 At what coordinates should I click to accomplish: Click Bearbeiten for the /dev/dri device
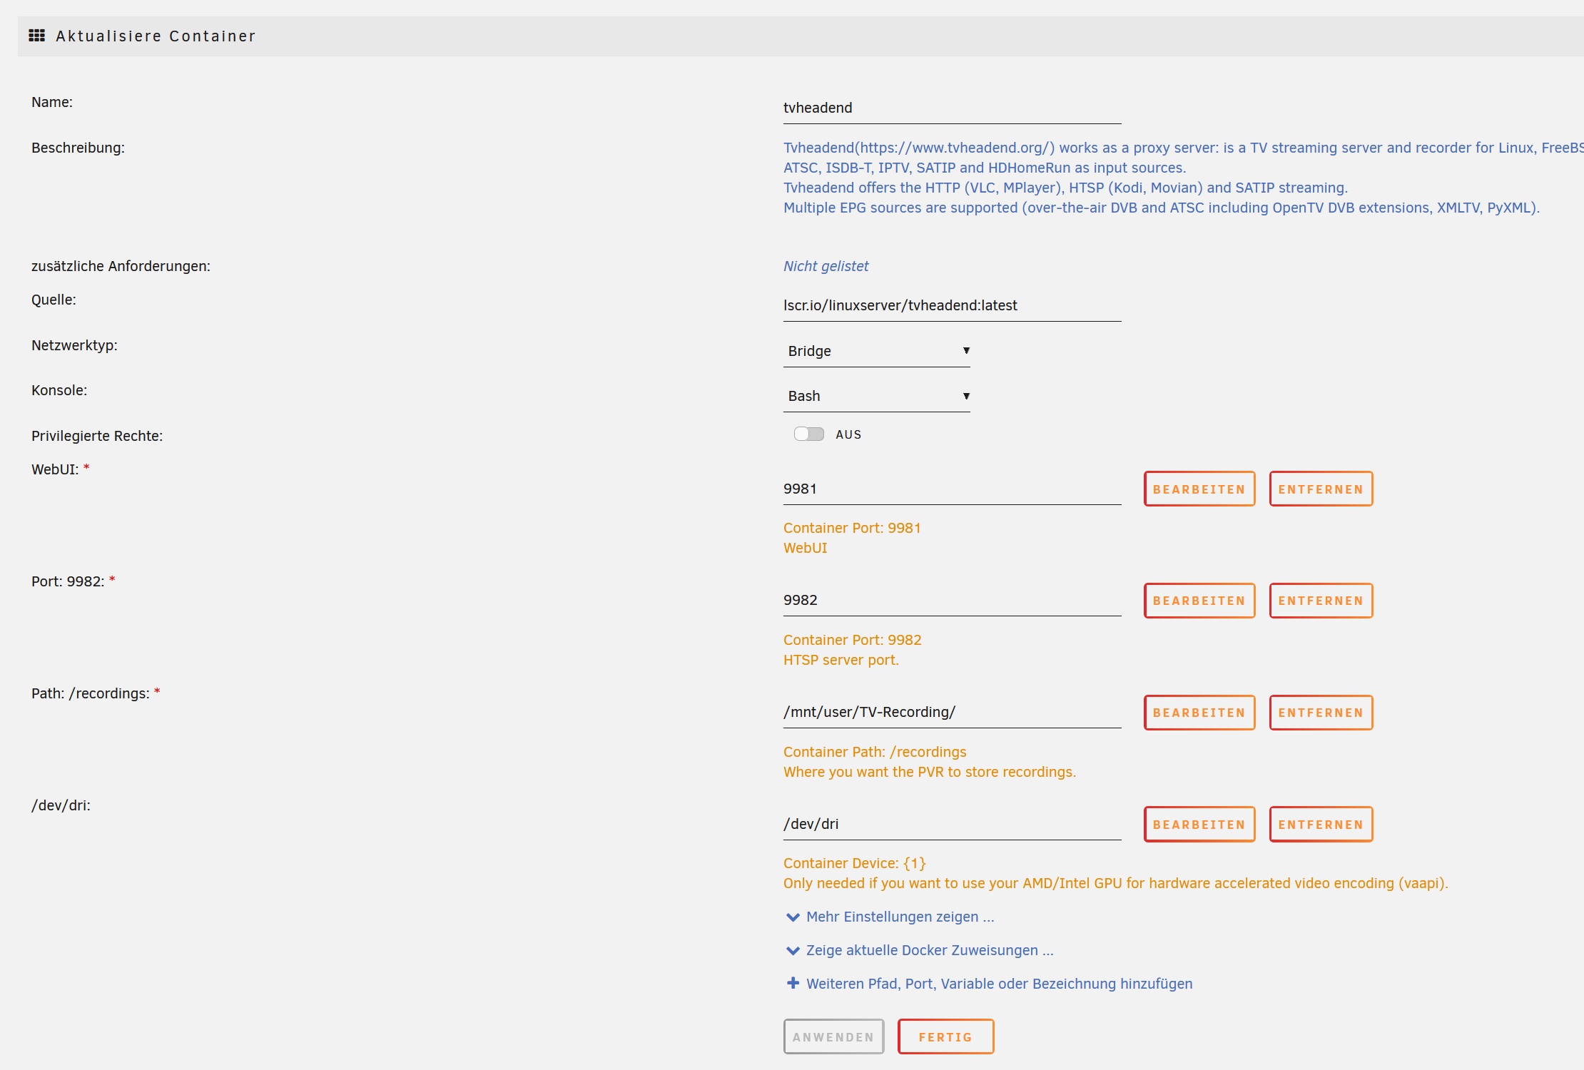tap(1199, 825)
